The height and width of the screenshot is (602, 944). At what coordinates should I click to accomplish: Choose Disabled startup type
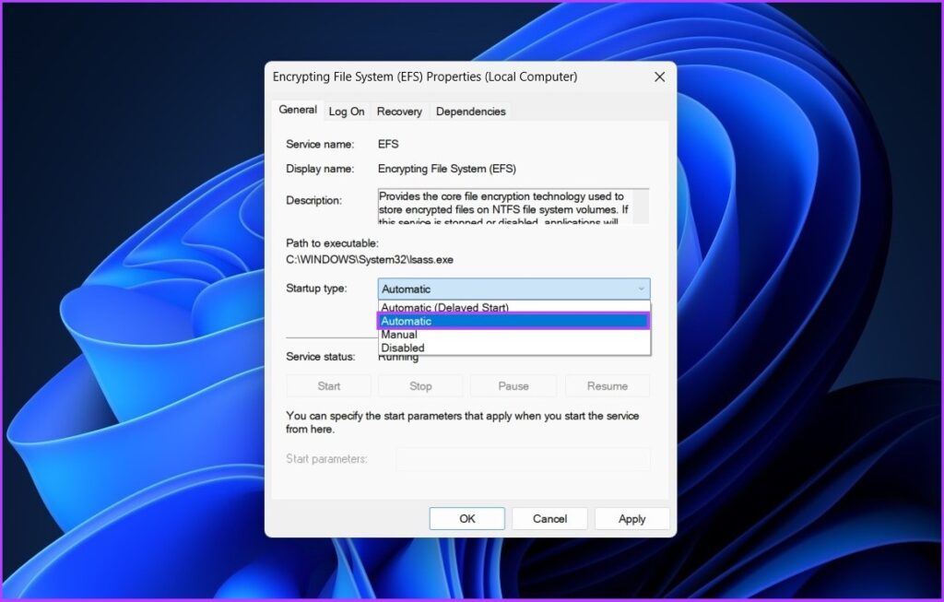pos(403,348)
